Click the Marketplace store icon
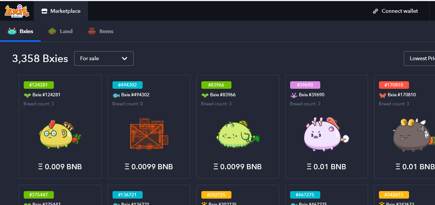This screenshot has width=435, height=205. pos(44,11)
